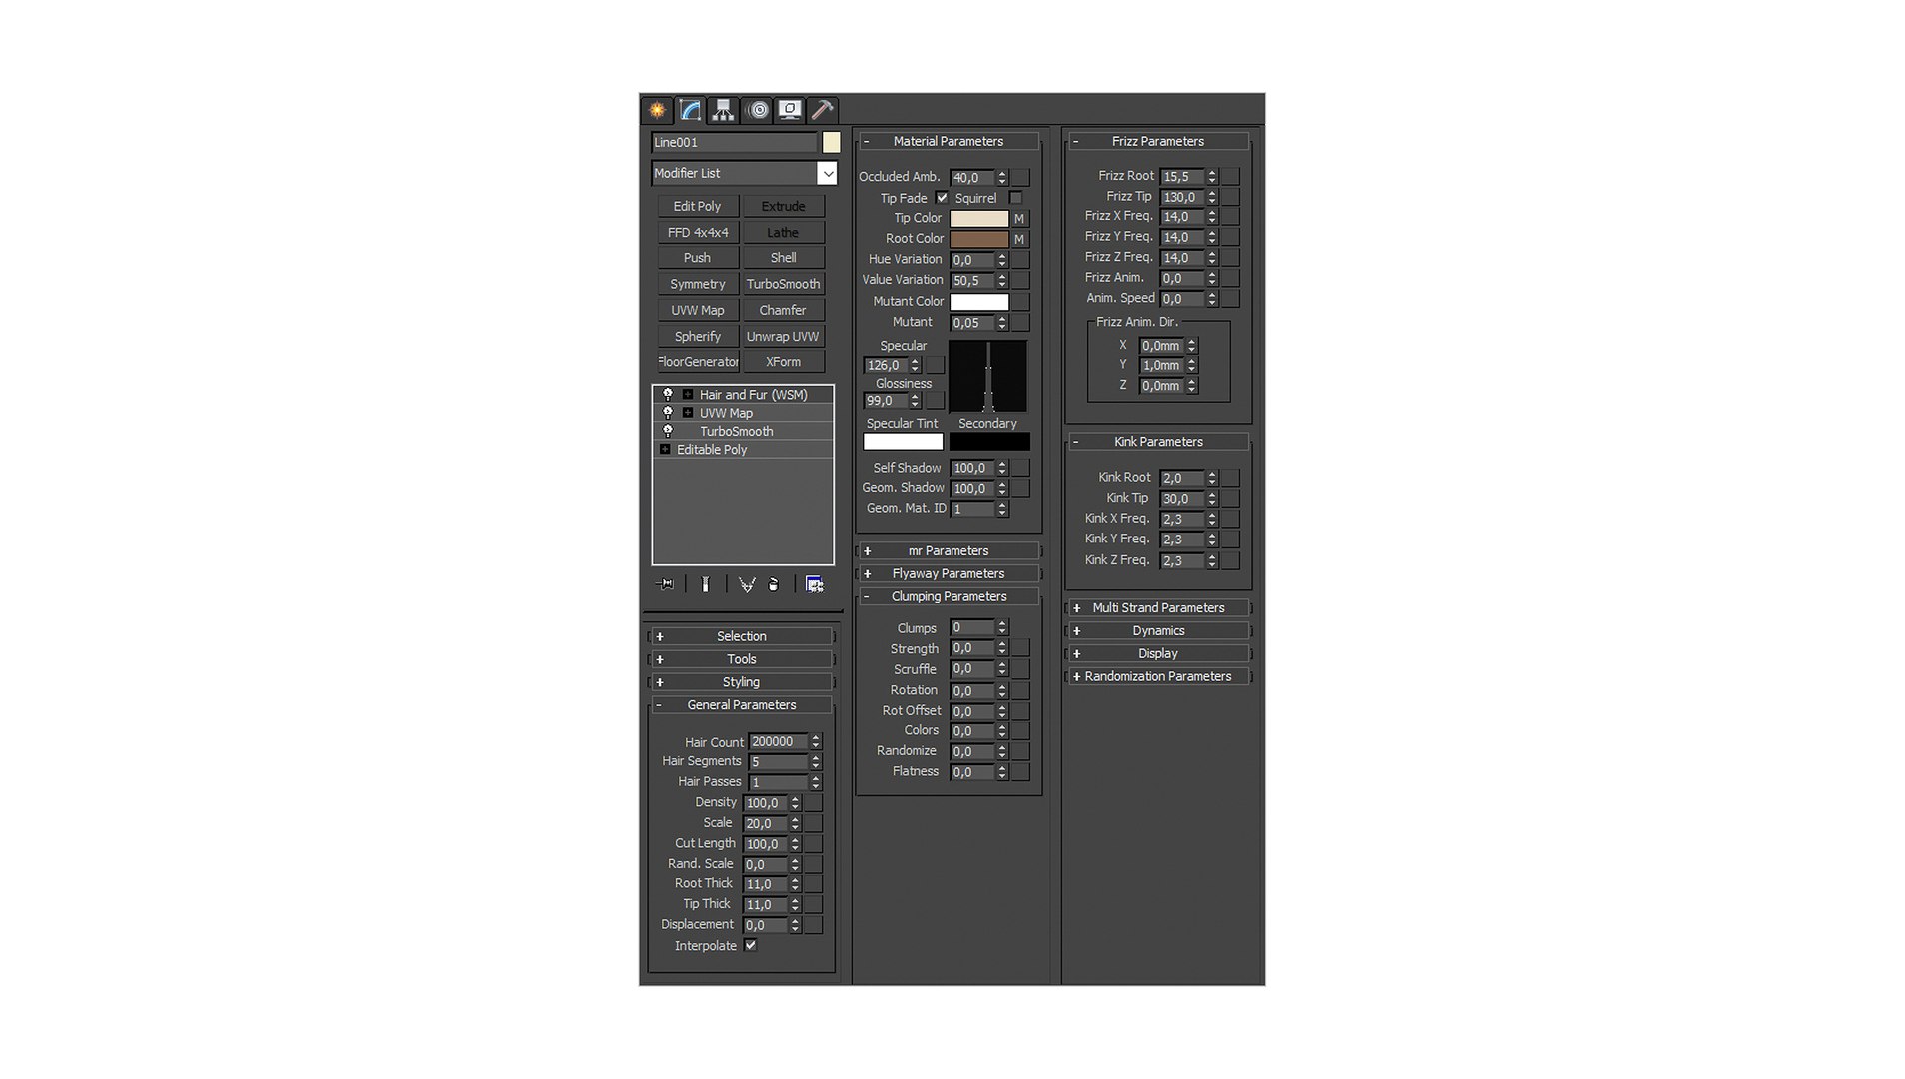Apply the FFD 4x4x4 modifier

pyautogui.click(x=697, y=232)
